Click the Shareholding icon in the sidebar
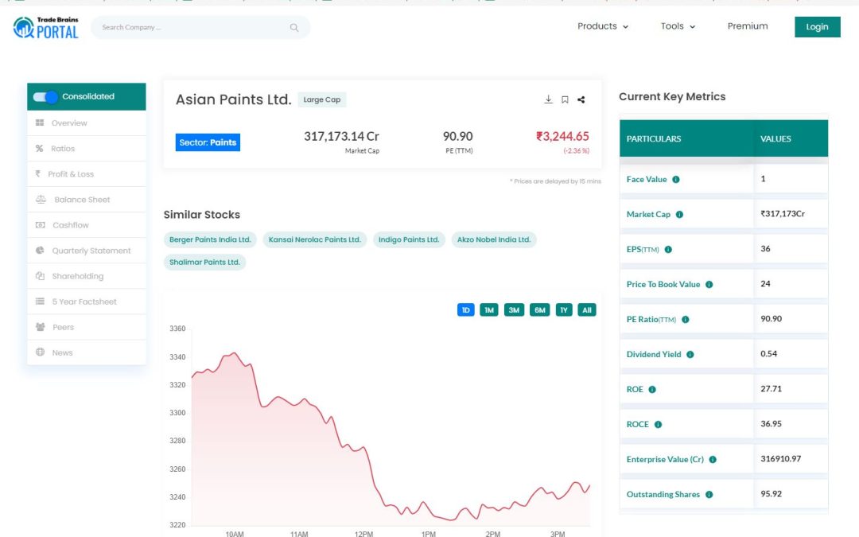 coord(40,275)
